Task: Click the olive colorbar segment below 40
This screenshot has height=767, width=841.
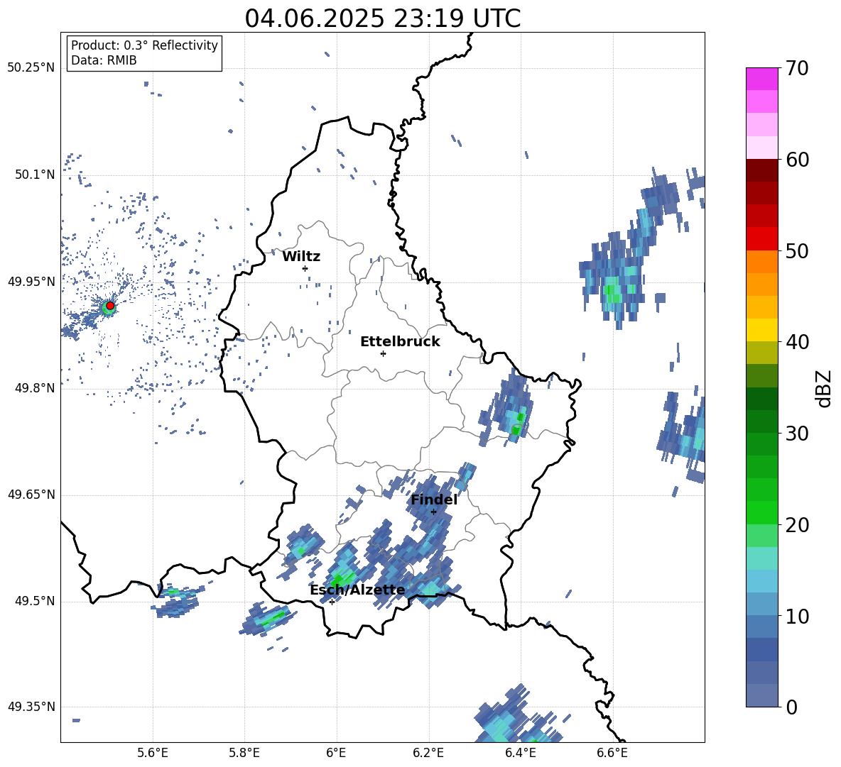Action: [761, 353]
